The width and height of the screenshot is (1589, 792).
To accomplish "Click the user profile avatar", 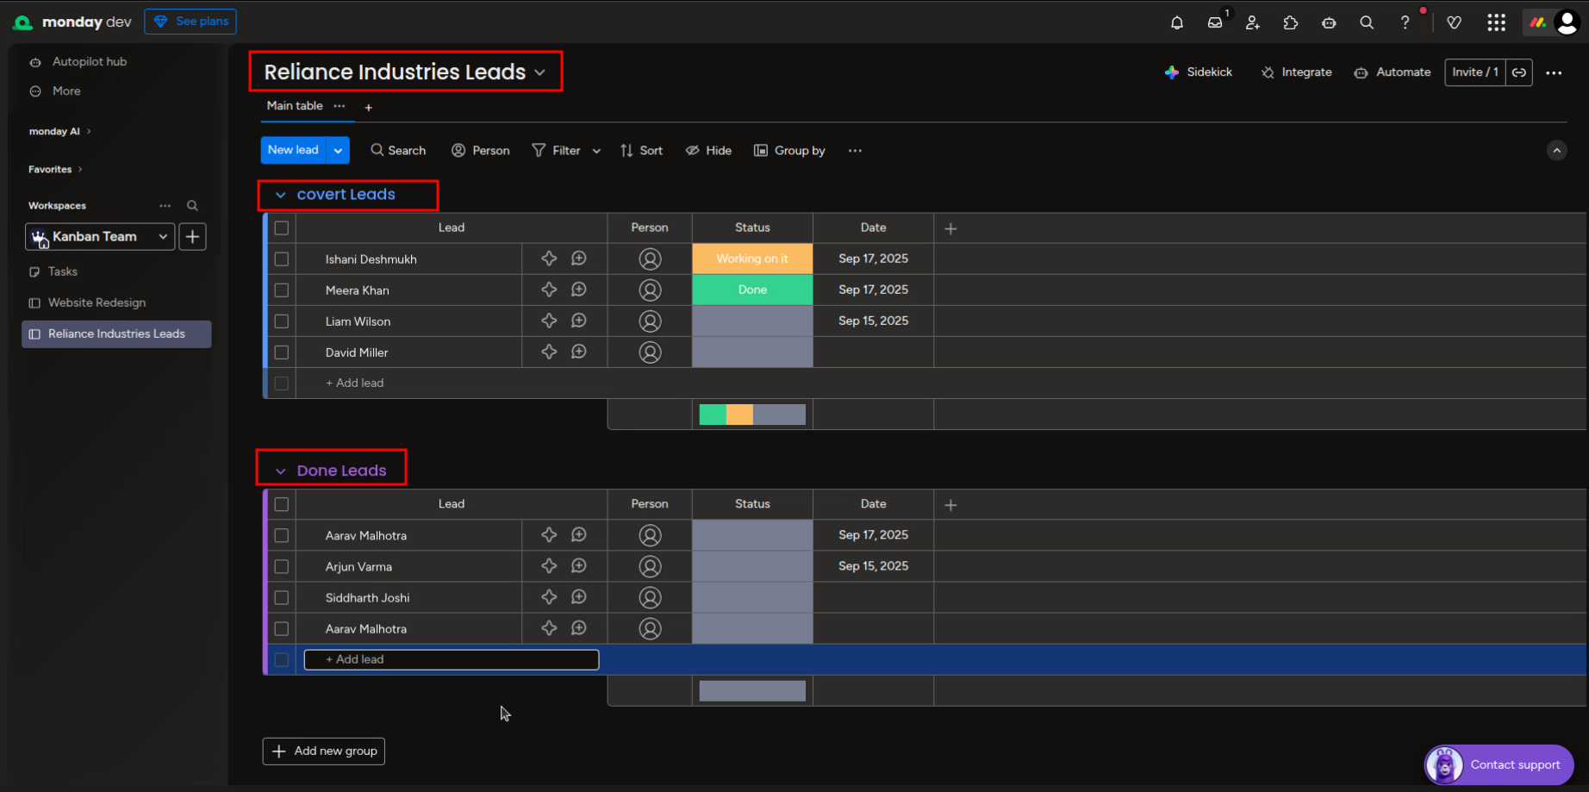I will pos(1567,22).
